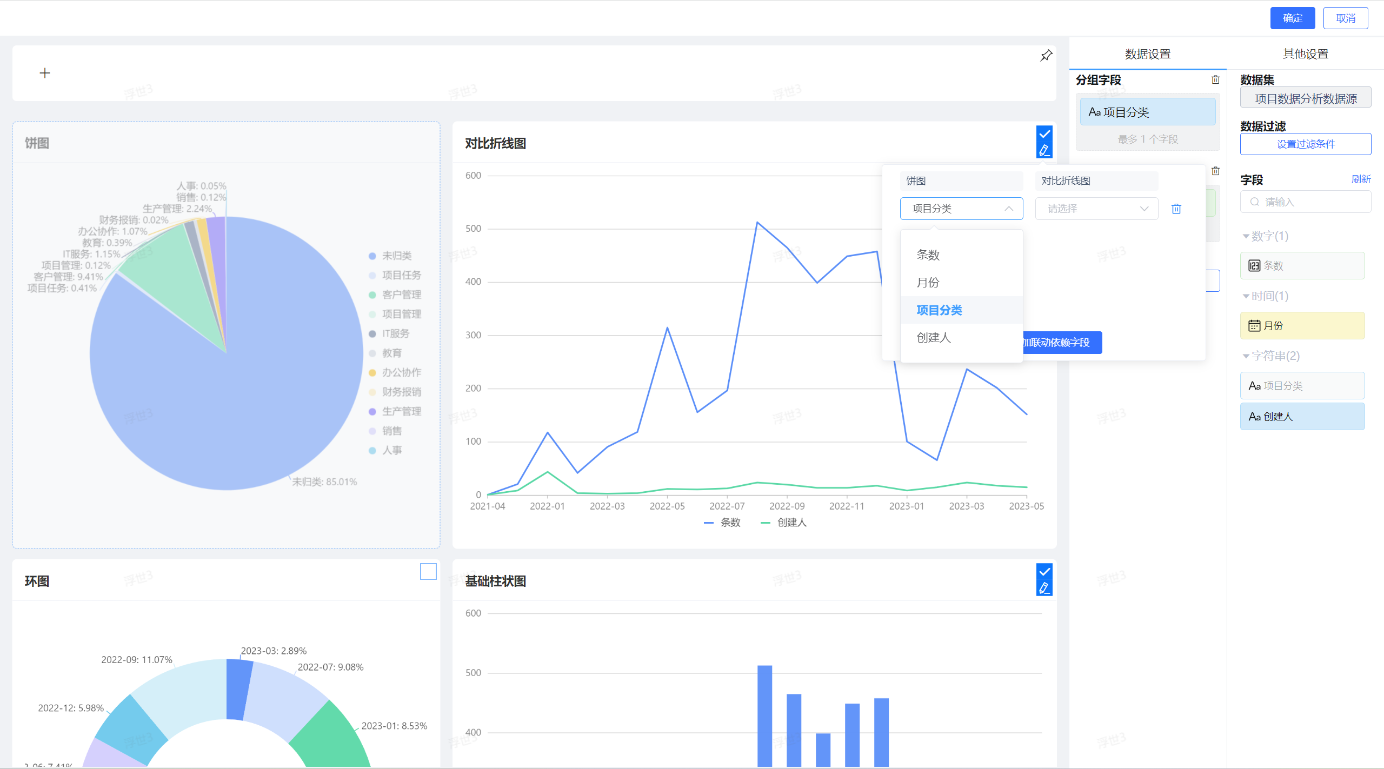
Task: Click the Aa icon on 项目分类 string field
Action: point(1255,386)
